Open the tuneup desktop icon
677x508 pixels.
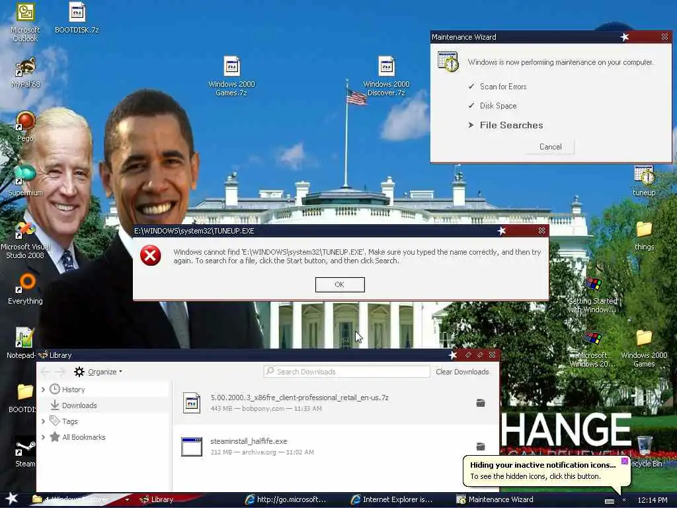coord(644,181)
